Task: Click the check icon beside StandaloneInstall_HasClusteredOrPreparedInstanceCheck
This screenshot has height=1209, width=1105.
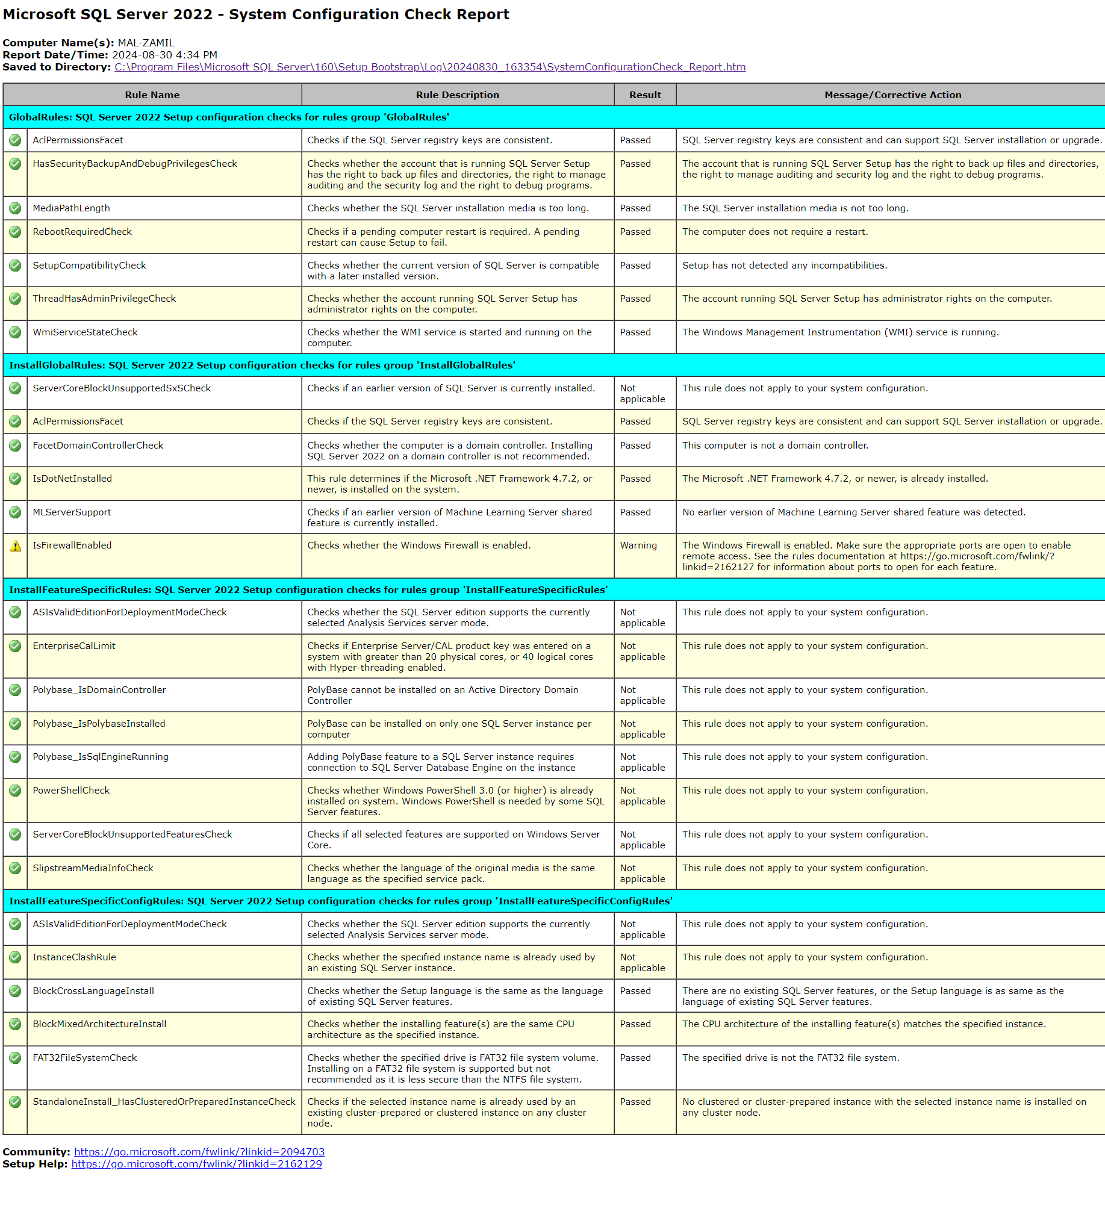Action: [15, 1102]
